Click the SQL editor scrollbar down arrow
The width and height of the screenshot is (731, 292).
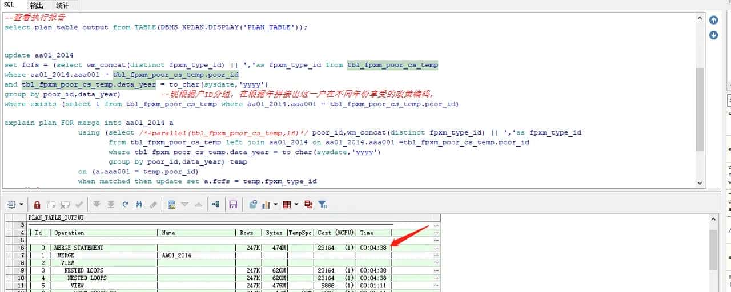click(x=700, y=183)
